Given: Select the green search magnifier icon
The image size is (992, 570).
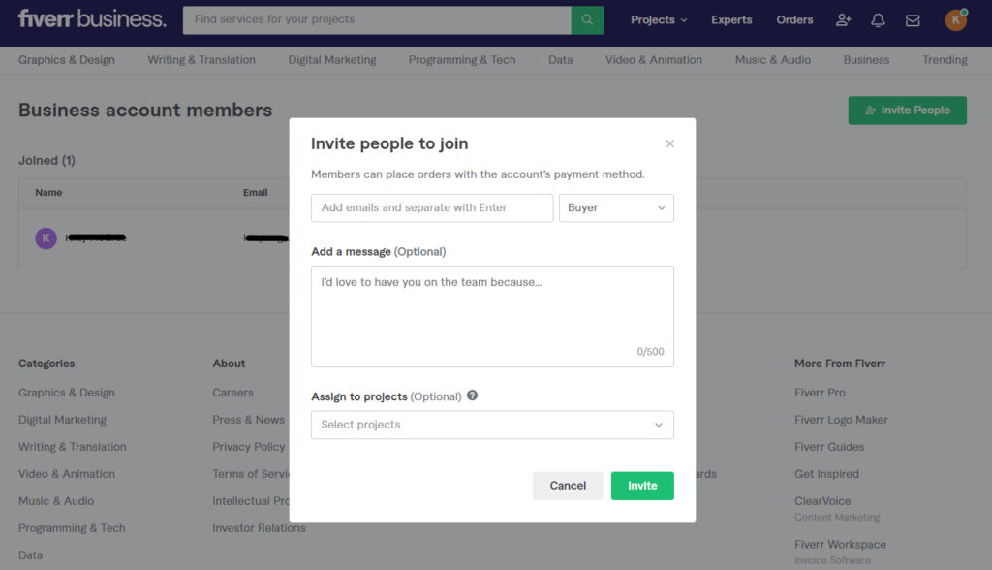Looking at the screenshot, I should pyautogui.click(x=587, y=19).
